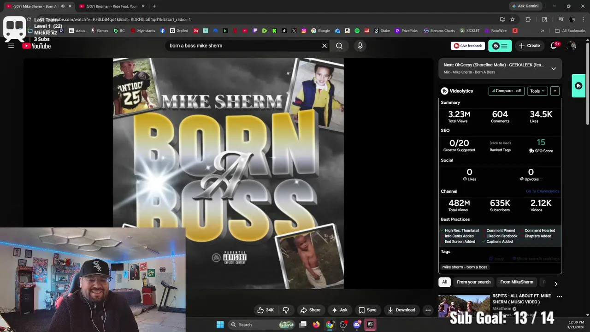Open YouTube notifications bell
The height and width of the screenshot is (332, 590).
click(x=554, y=46)
